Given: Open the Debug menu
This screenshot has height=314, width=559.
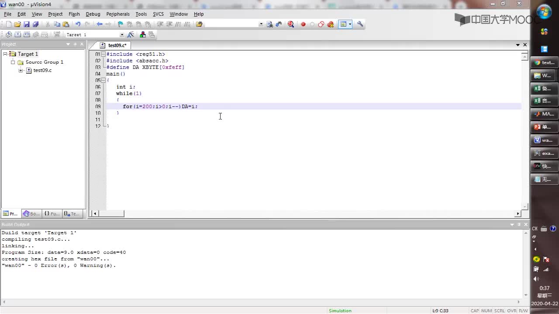Looking at the screenshot, I should coord(93,14).
